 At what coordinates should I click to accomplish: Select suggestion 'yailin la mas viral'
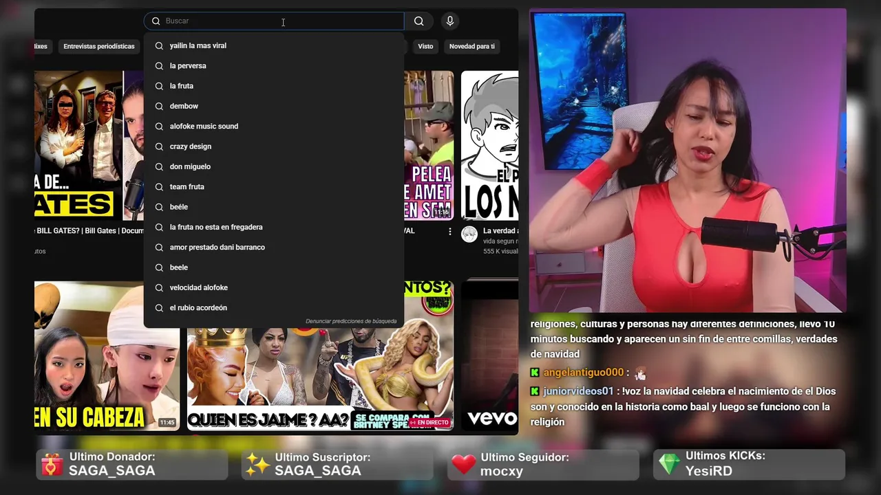coord(274,45)
